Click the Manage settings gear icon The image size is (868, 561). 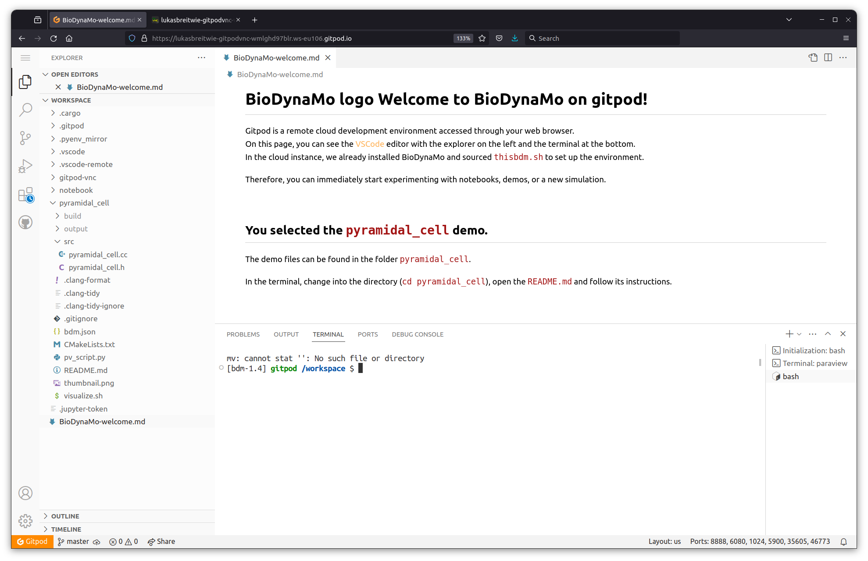(25, 521)
